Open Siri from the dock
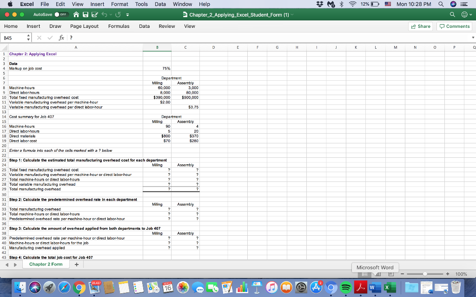 coord(35,287)
